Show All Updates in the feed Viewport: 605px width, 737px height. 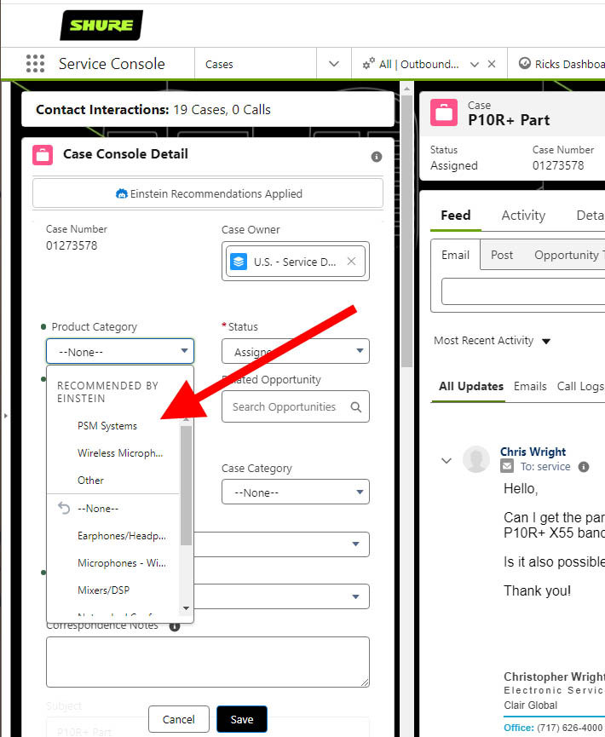[471, 386]
